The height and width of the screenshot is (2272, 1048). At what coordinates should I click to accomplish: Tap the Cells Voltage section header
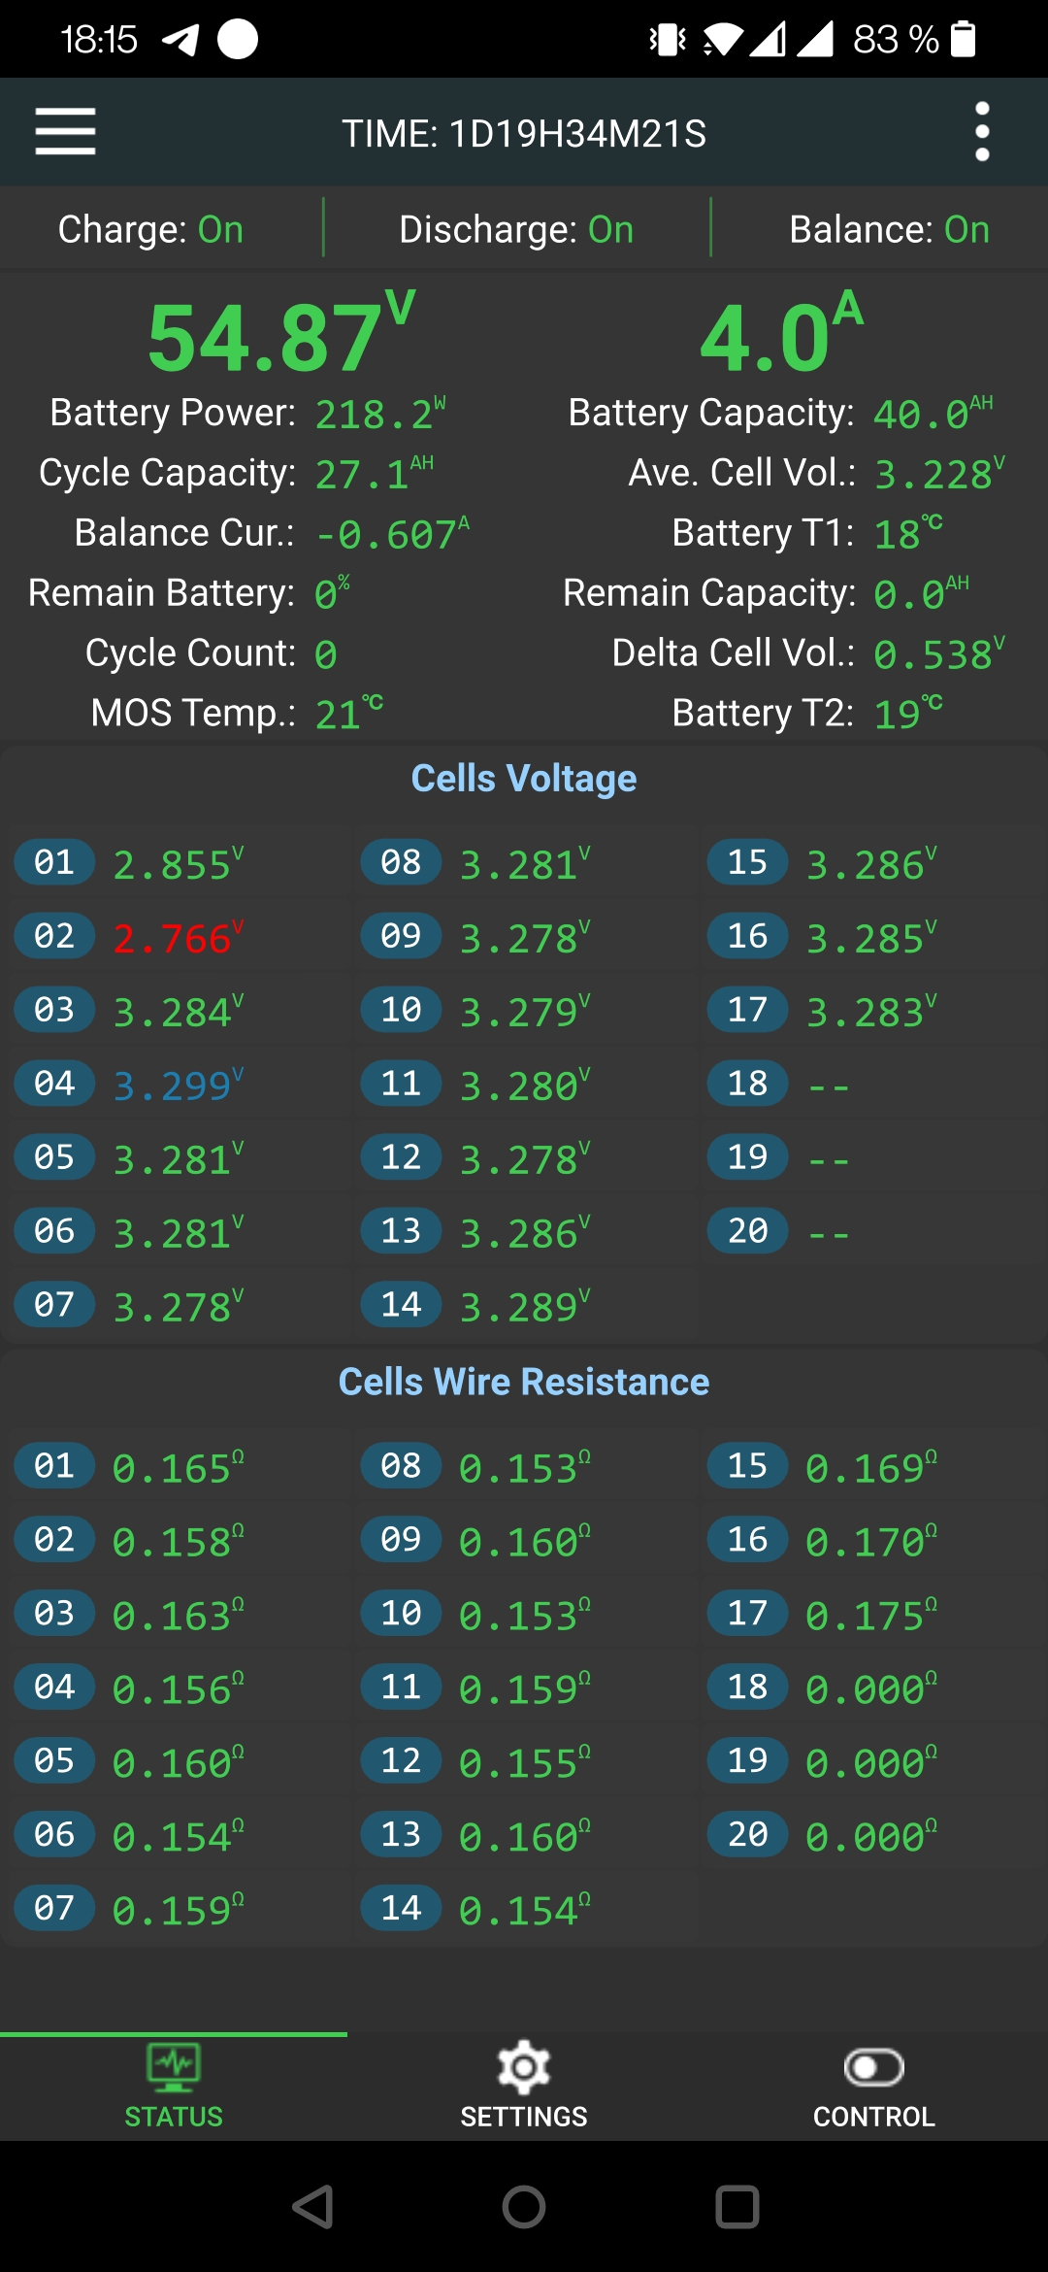[524, 779]
